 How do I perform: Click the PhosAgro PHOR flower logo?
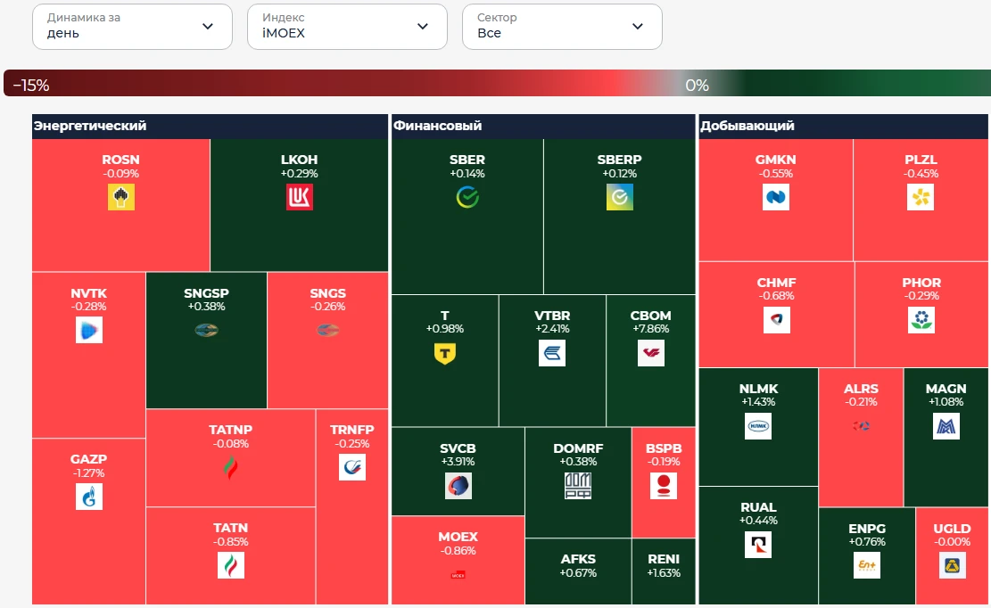click(921, 319)
